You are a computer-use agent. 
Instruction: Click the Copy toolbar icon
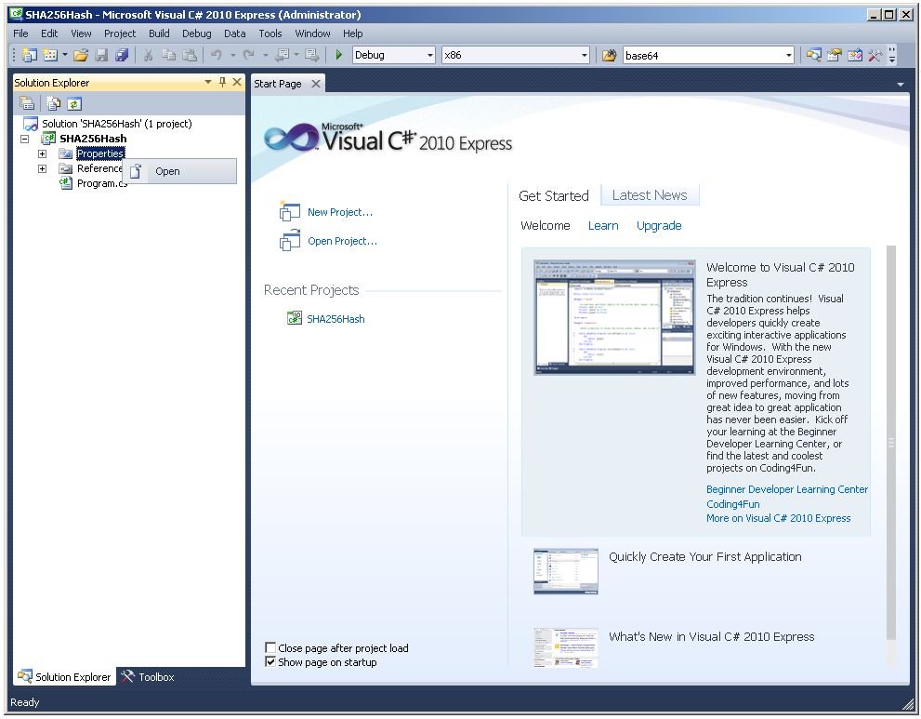coord(168,55)
